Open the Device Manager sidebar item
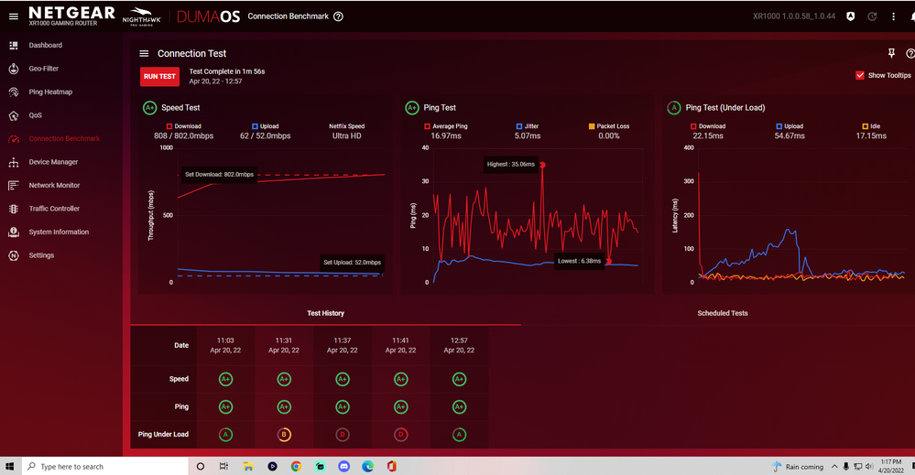The image size is (915, 475). click(52, 162)
